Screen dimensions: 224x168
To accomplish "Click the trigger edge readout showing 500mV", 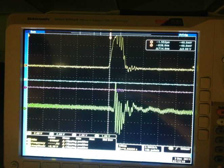I will (177, 148).
